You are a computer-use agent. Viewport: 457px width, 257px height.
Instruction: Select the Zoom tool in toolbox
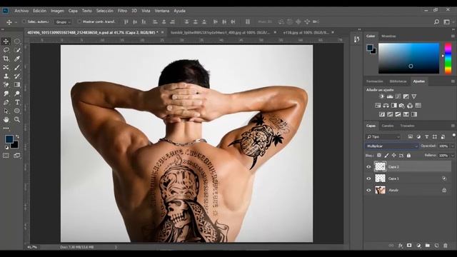point(17,119)
